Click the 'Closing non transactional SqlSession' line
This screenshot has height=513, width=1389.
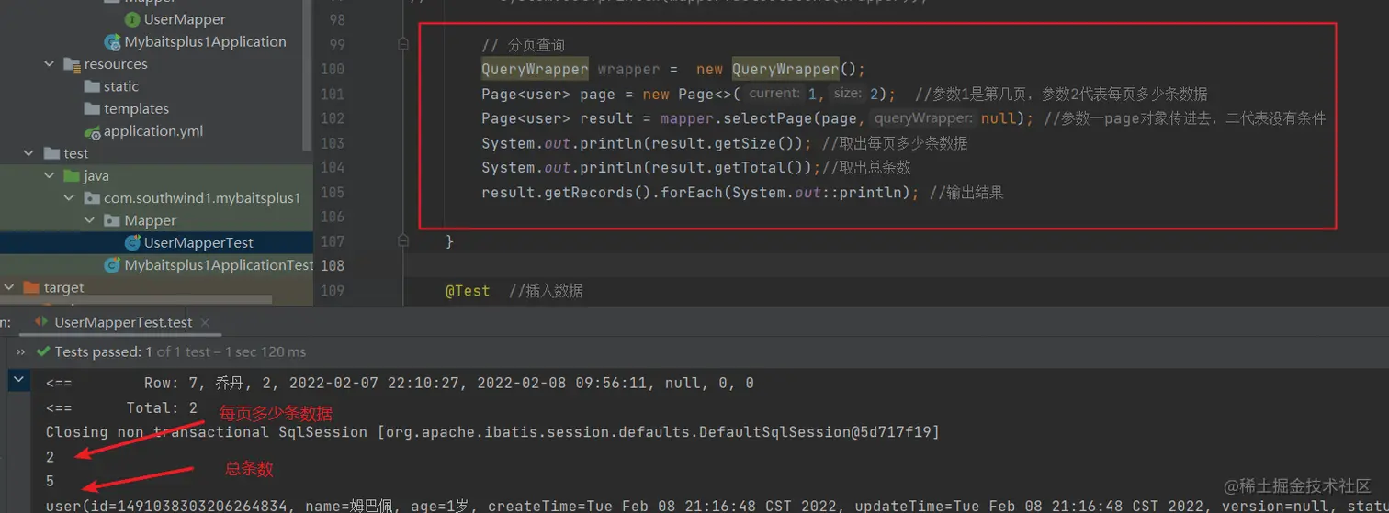pyautogui.click(x=493, y=432)
